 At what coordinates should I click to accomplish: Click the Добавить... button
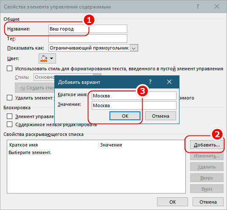point(207,145)
